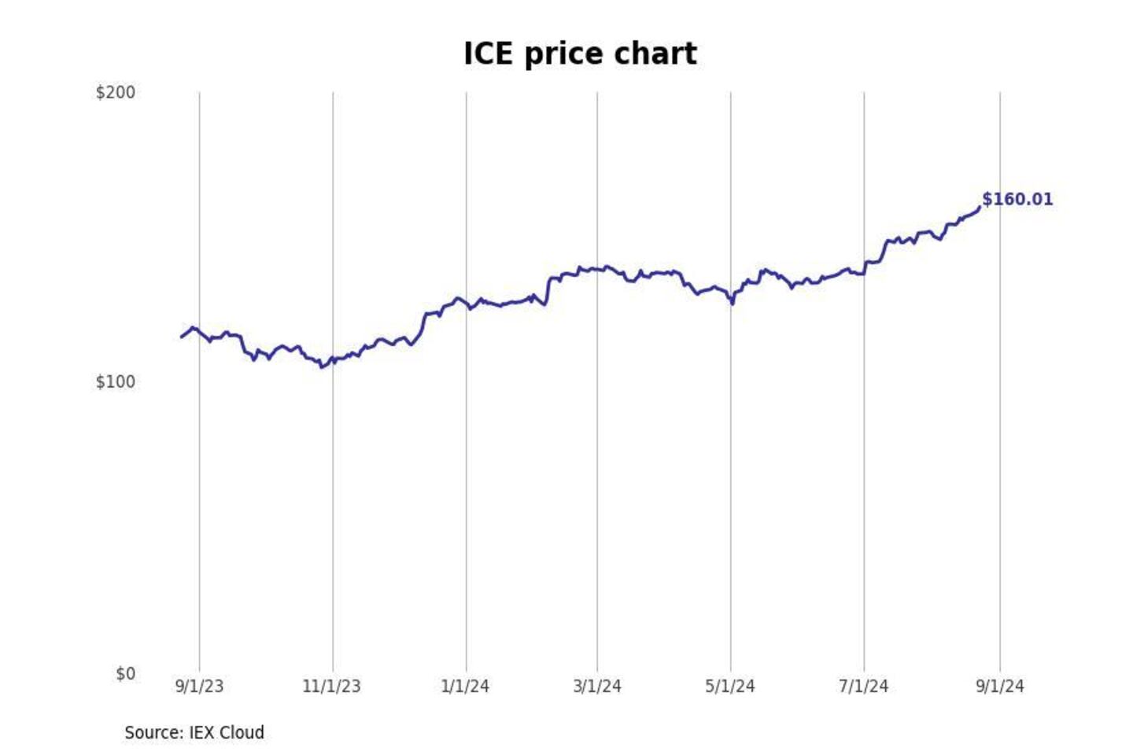Viewport: 1133px width, 755px height.
Task: Click the left starting point of the price line
Action: click(x=182, y=337)
